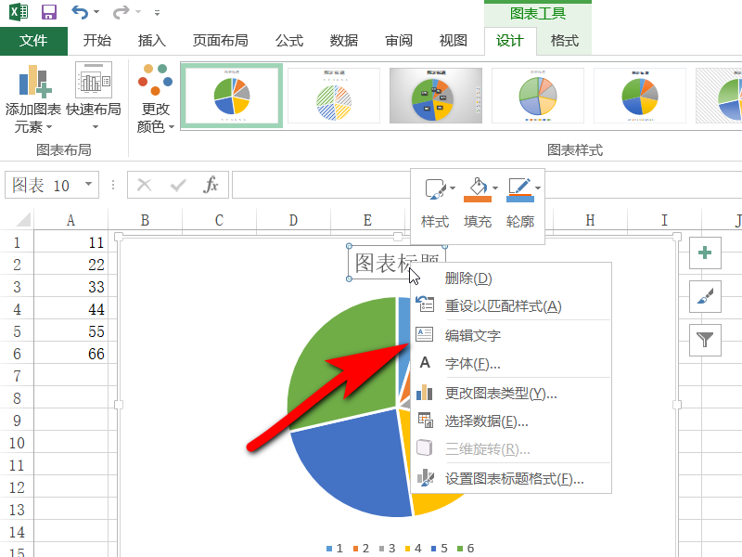Image resolution: width=742 pixels, height=557 pixels.
Task: Select column H header
Action: pyautogui.click(x=590, y=220)
